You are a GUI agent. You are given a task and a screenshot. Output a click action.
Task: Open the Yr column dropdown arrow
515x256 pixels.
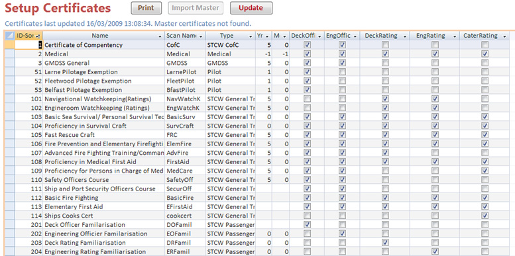tap(267, 36)
